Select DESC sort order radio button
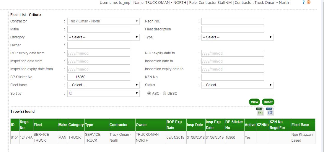 (x=165, y=93)
